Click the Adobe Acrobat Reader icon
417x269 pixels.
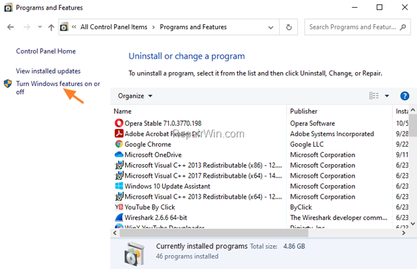(x=119, y=134)
